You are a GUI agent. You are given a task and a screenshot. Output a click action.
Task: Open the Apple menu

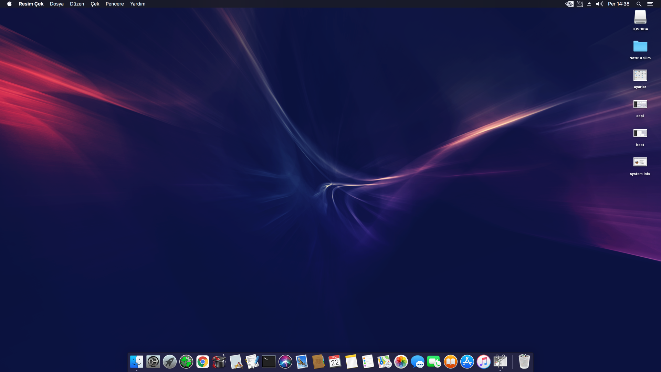click(x=9, y=4)
